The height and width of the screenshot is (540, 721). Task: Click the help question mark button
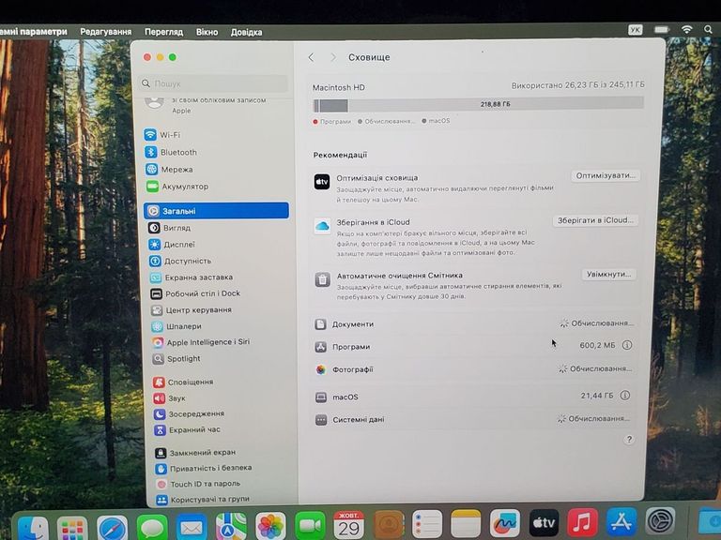pos(629,440)
